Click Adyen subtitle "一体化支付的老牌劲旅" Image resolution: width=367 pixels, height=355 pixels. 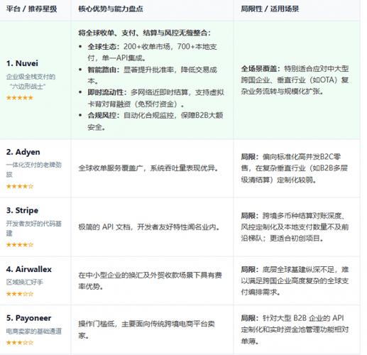pos(34,170)
